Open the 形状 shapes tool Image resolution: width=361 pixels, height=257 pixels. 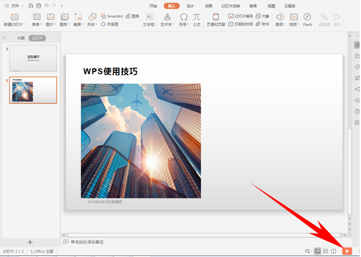(x=92, y=17)
